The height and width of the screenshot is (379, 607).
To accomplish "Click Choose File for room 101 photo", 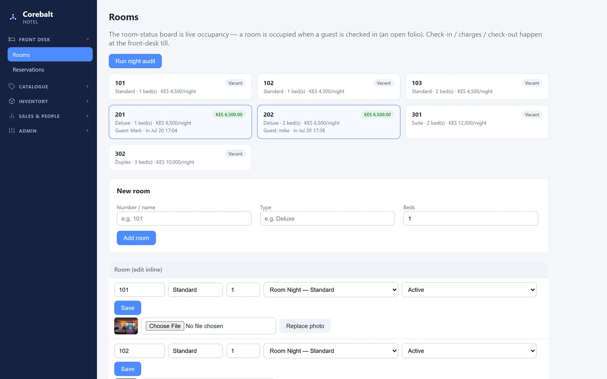I will pyautogui.click(x=165, y=326).
